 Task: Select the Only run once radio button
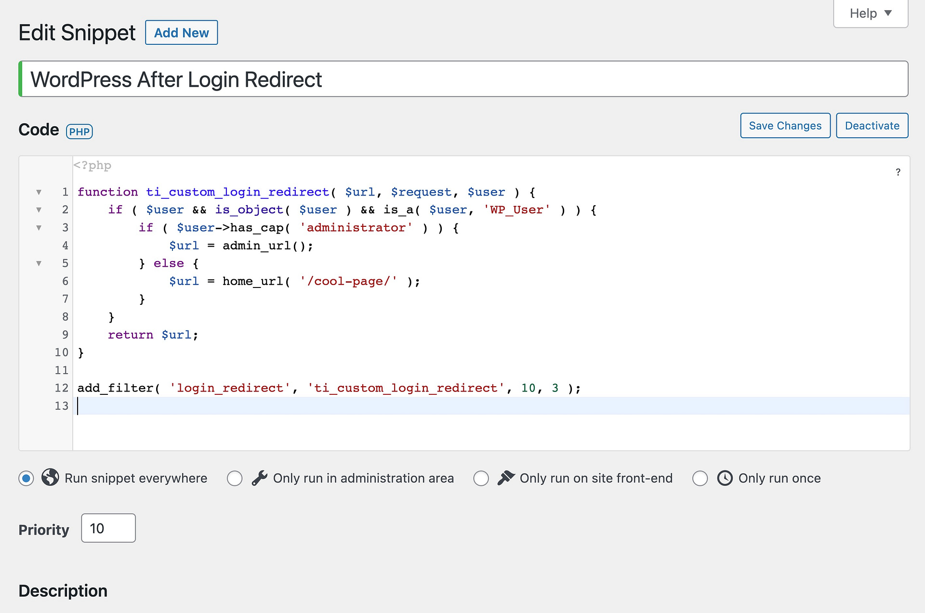click(x=700, y=478)
